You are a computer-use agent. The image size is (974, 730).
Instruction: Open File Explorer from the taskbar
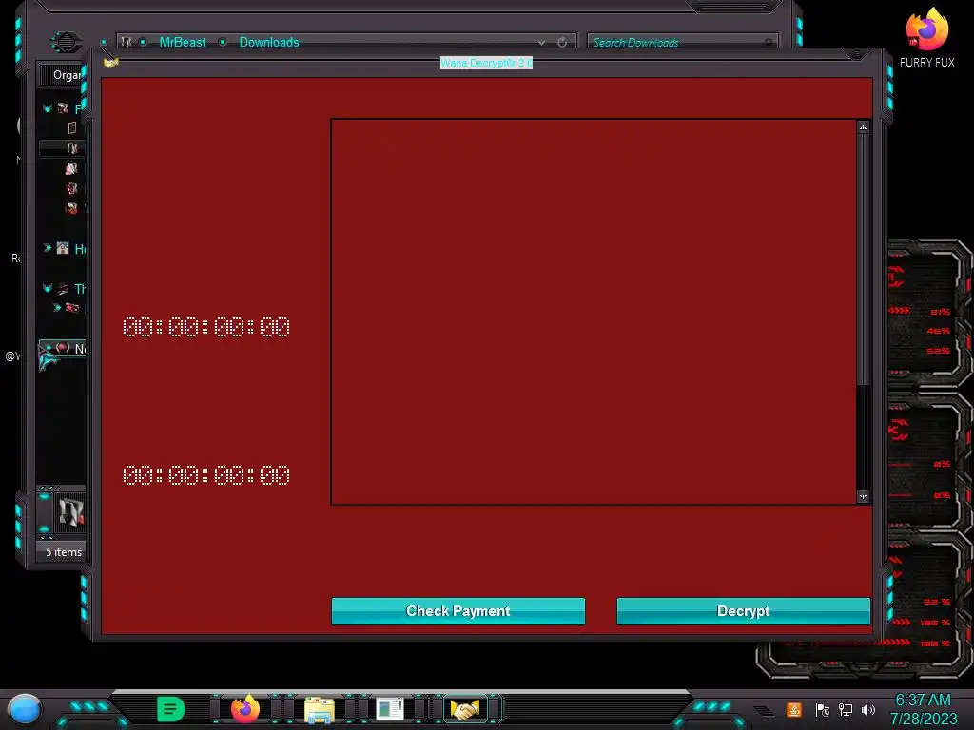coord(320,709)
